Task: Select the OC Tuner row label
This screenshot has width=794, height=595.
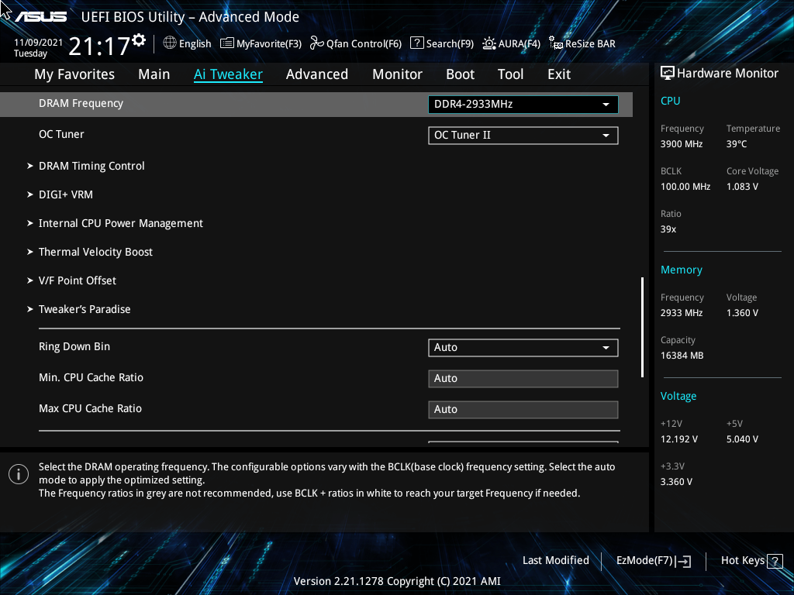Action: [x=61, y=135]
